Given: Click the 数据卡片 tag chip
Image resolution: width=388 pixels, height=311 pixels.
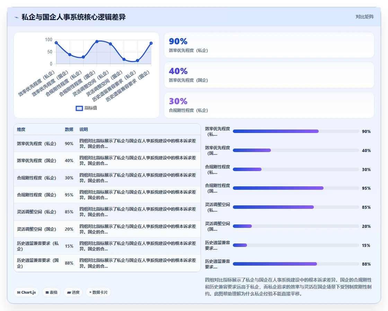Looking at the screenshot, I should coord(98,292).
